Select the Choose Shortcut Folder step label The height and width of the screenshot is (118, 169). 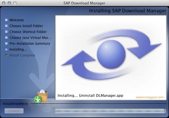28,32
